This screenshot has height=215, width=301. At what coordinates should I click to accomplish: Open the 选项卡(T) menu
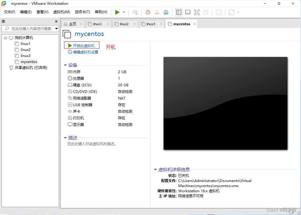(x=82, y=12)
